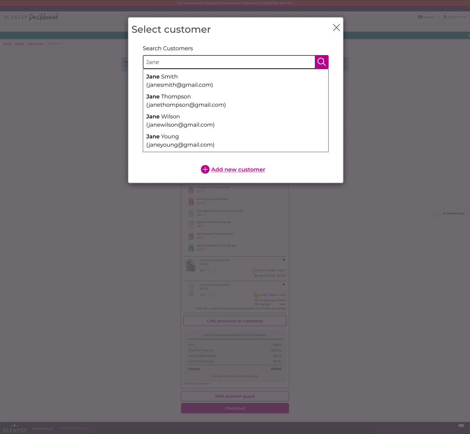
Task: Dismiss the Need any help popup
Action: (x=435, y=214)
